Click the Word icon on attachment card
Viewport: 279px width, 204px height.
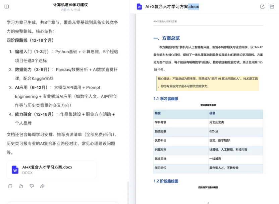tap(15, 170)
